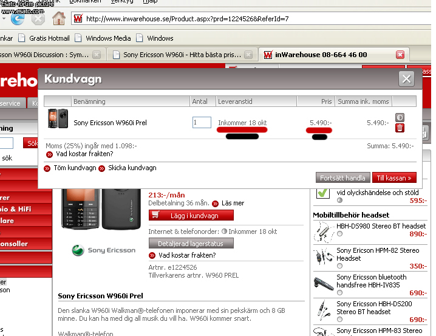Click the browser stop icon
This screenshot has width=436, height=336.
[x=38, y=19]
